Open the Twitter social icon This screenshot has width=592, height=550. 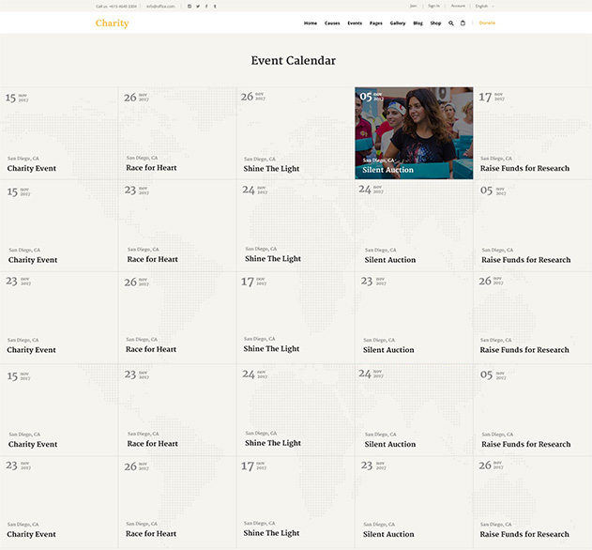[x=198, y=6]
